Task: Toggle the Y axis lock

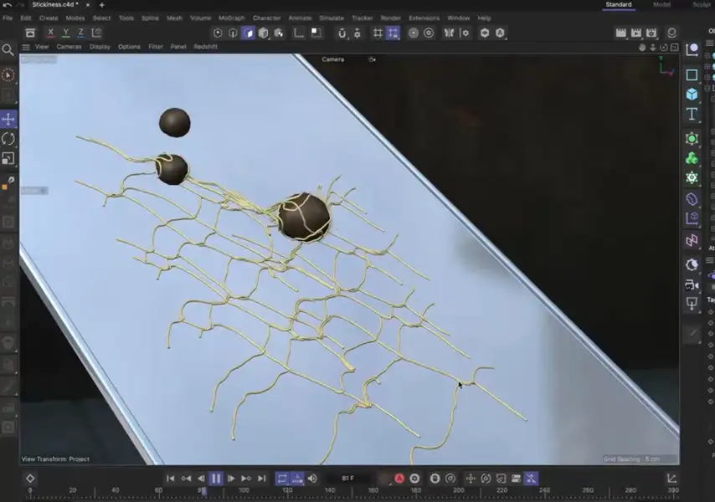Action: tap(66, 32)
